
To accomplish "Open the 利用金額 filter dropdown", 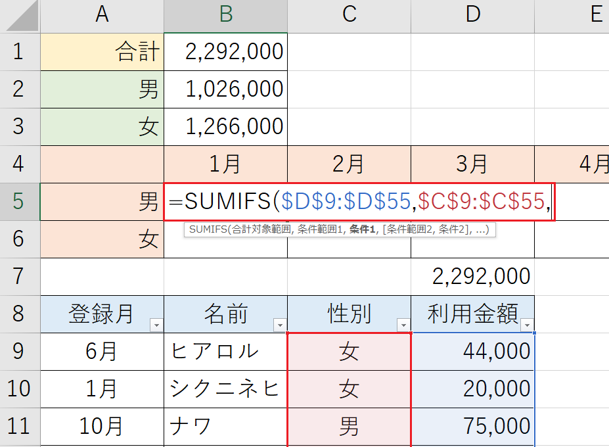I will tap(527, 325).
